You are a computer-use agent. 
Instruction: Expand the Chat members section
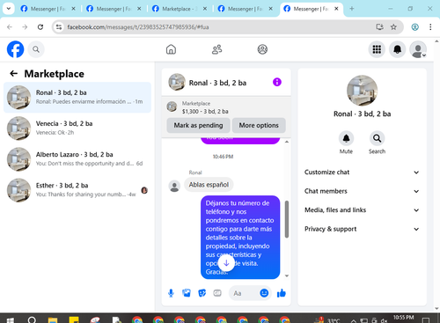(362, 191)
